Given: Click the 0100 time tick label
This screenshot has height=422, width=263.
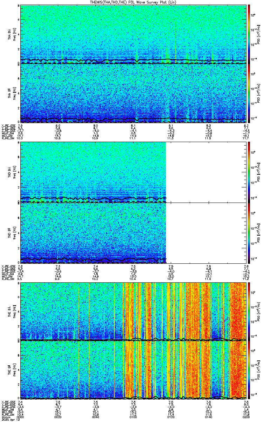Looking at the screenshot, I should (x=133, y=418).
